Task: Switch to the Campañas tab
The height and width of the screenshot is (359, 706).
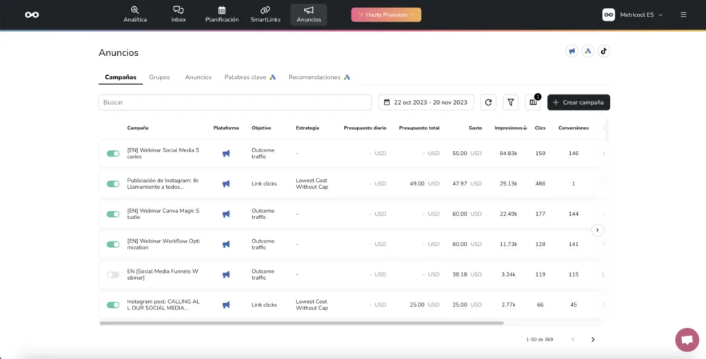Action: (121, 77)
